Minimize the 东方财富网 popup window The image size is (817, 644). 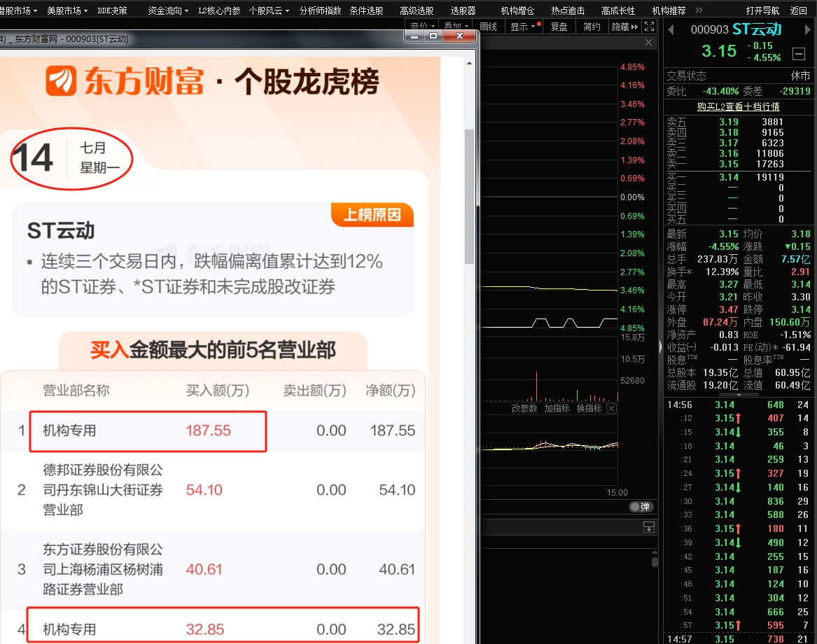click(414, 36)
